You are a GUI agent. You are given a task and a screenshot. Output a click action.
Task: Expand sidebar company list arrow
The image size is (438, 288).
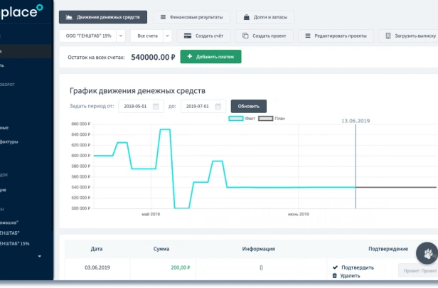tap(40, 256)
